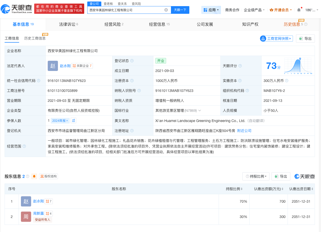Click 关联企业 7 badge

(x=82, y=66)
